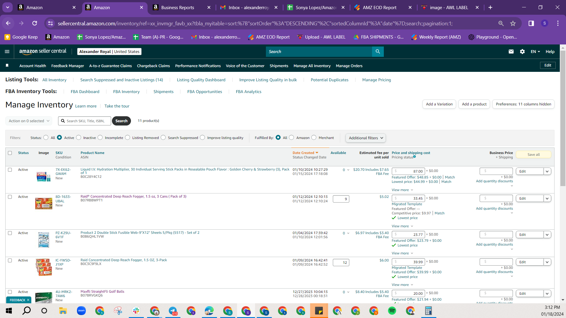Viewport: 566px width, 318px height.
Task: Switch to the AMZ EOD Report tab
Action: point(379,8)
